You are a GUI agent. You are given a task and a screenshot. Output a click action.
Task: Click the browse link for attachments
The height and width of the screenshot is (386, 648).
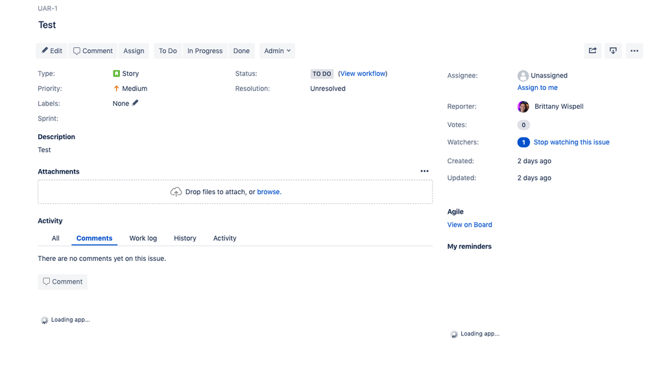[x=269, y=192]
